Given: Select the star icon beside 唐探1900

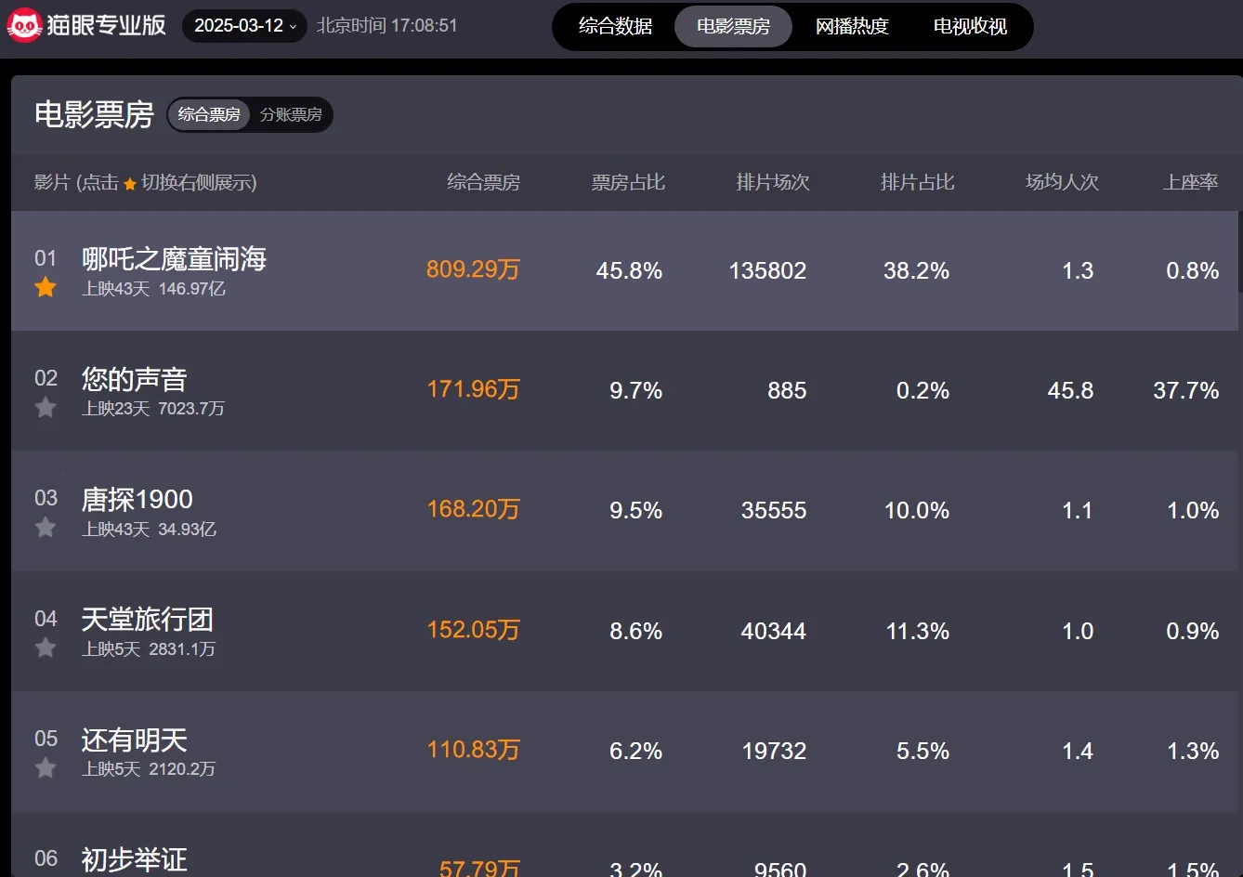Looking at the screenshot, I should pyautogui.click(x=46, y=528).
